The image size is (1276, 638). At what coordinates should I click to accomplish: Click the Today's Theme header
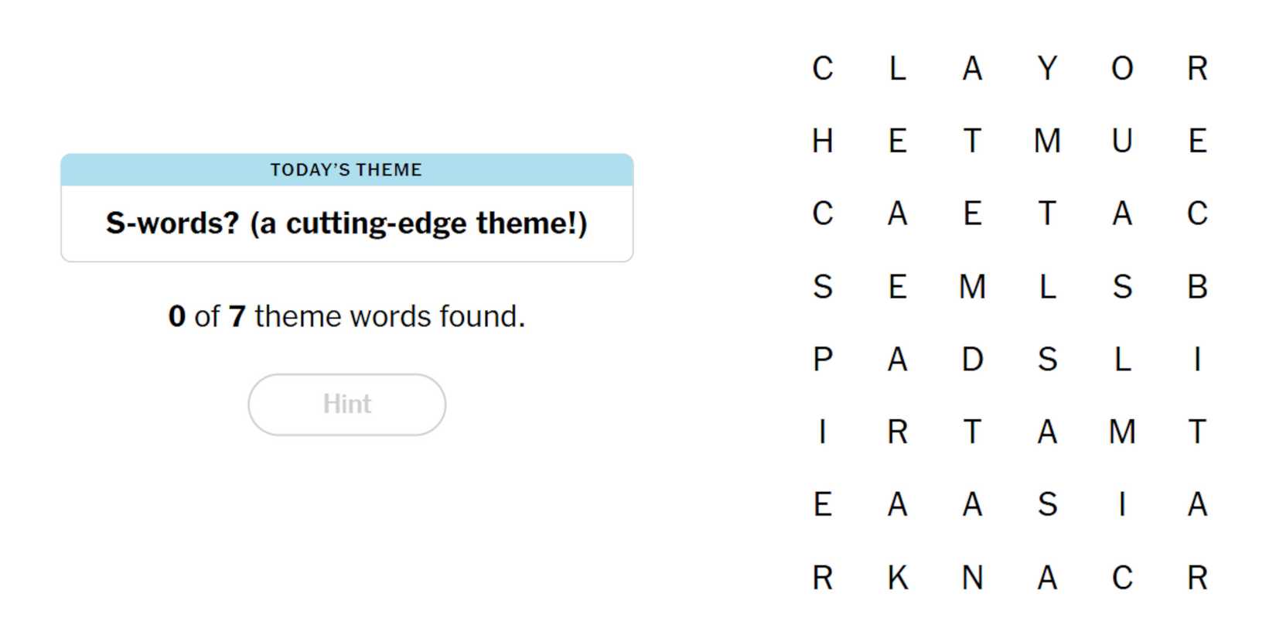coord(346,170)
